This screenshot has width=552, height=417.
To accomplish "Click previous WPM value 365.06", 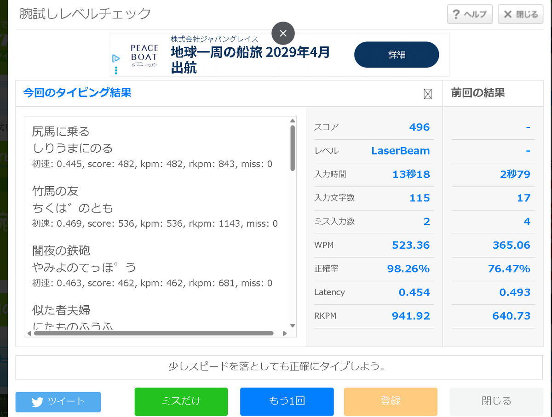I will coord(512,245).
